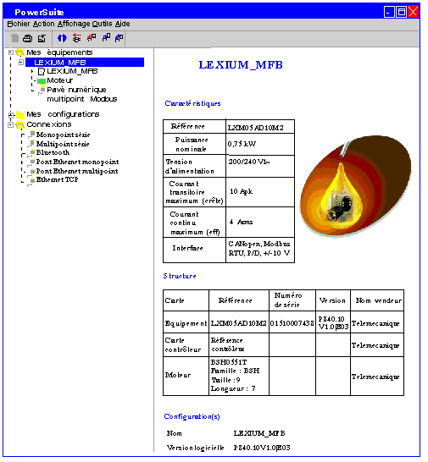The image size is (428, 462).
Task: Click the red-arrow device connect toolbar icon
Action: [92, 38]
